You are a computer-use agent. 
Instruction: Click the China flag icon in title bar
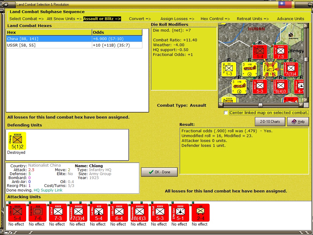point(285,5)
